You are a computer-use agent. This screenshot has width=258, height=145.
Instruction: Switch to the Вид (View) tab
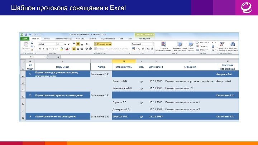click(x=121, y=39)
